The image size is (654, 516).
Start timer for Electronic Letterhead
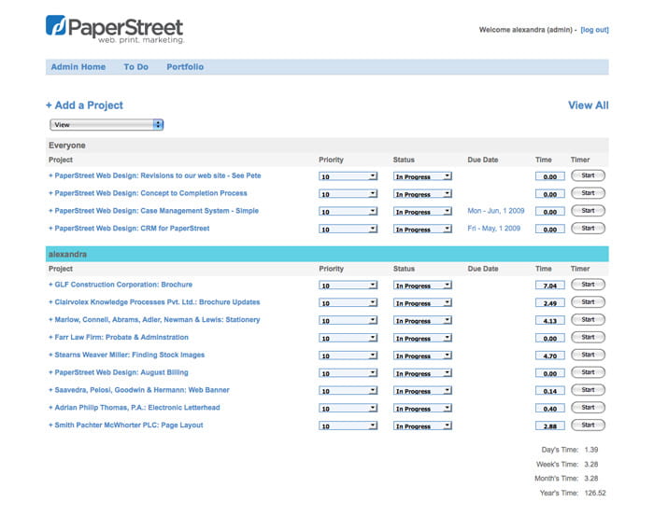pos(588,408)
